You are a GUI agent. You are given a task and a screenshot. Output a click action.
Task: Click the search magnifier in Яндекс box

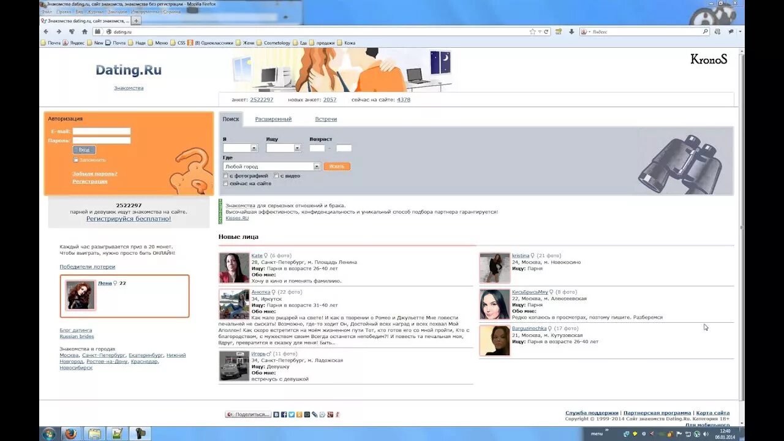[705, 31]
